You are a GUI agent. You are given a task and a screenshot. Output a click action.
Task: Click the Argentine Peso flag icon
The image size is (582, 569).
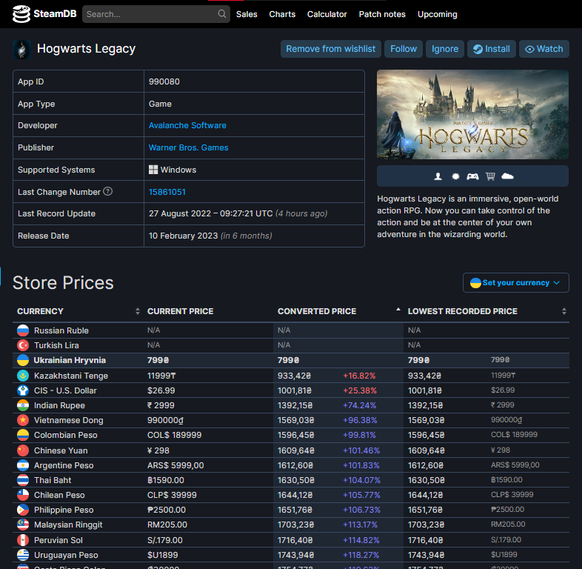click(23, 465)
